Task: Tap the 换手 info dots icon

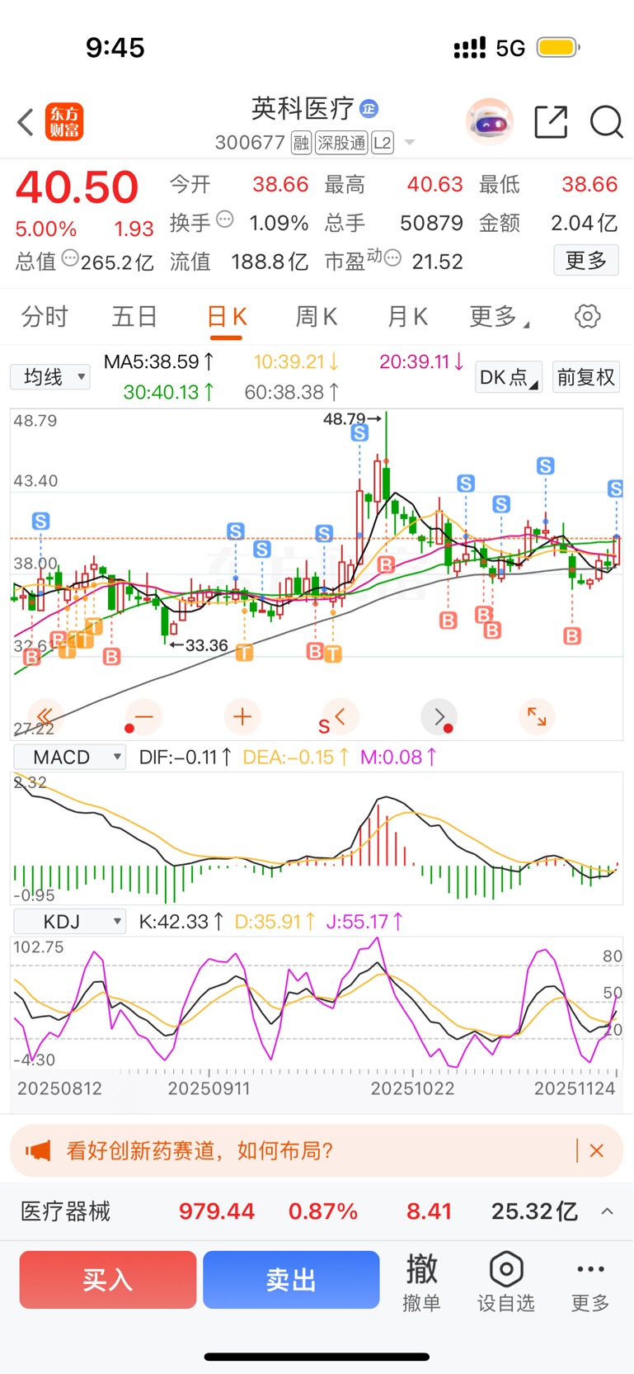Action: [x=225, y=220]
